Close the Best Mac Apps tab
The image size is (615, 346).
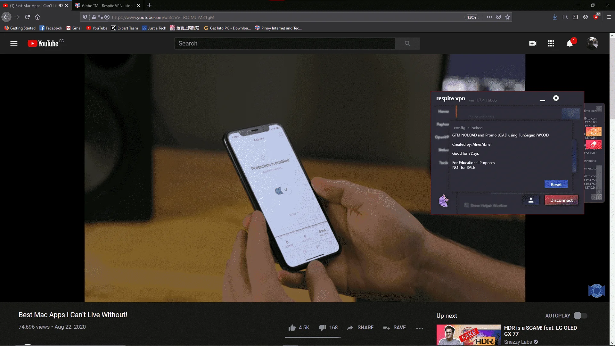[66, 5]
